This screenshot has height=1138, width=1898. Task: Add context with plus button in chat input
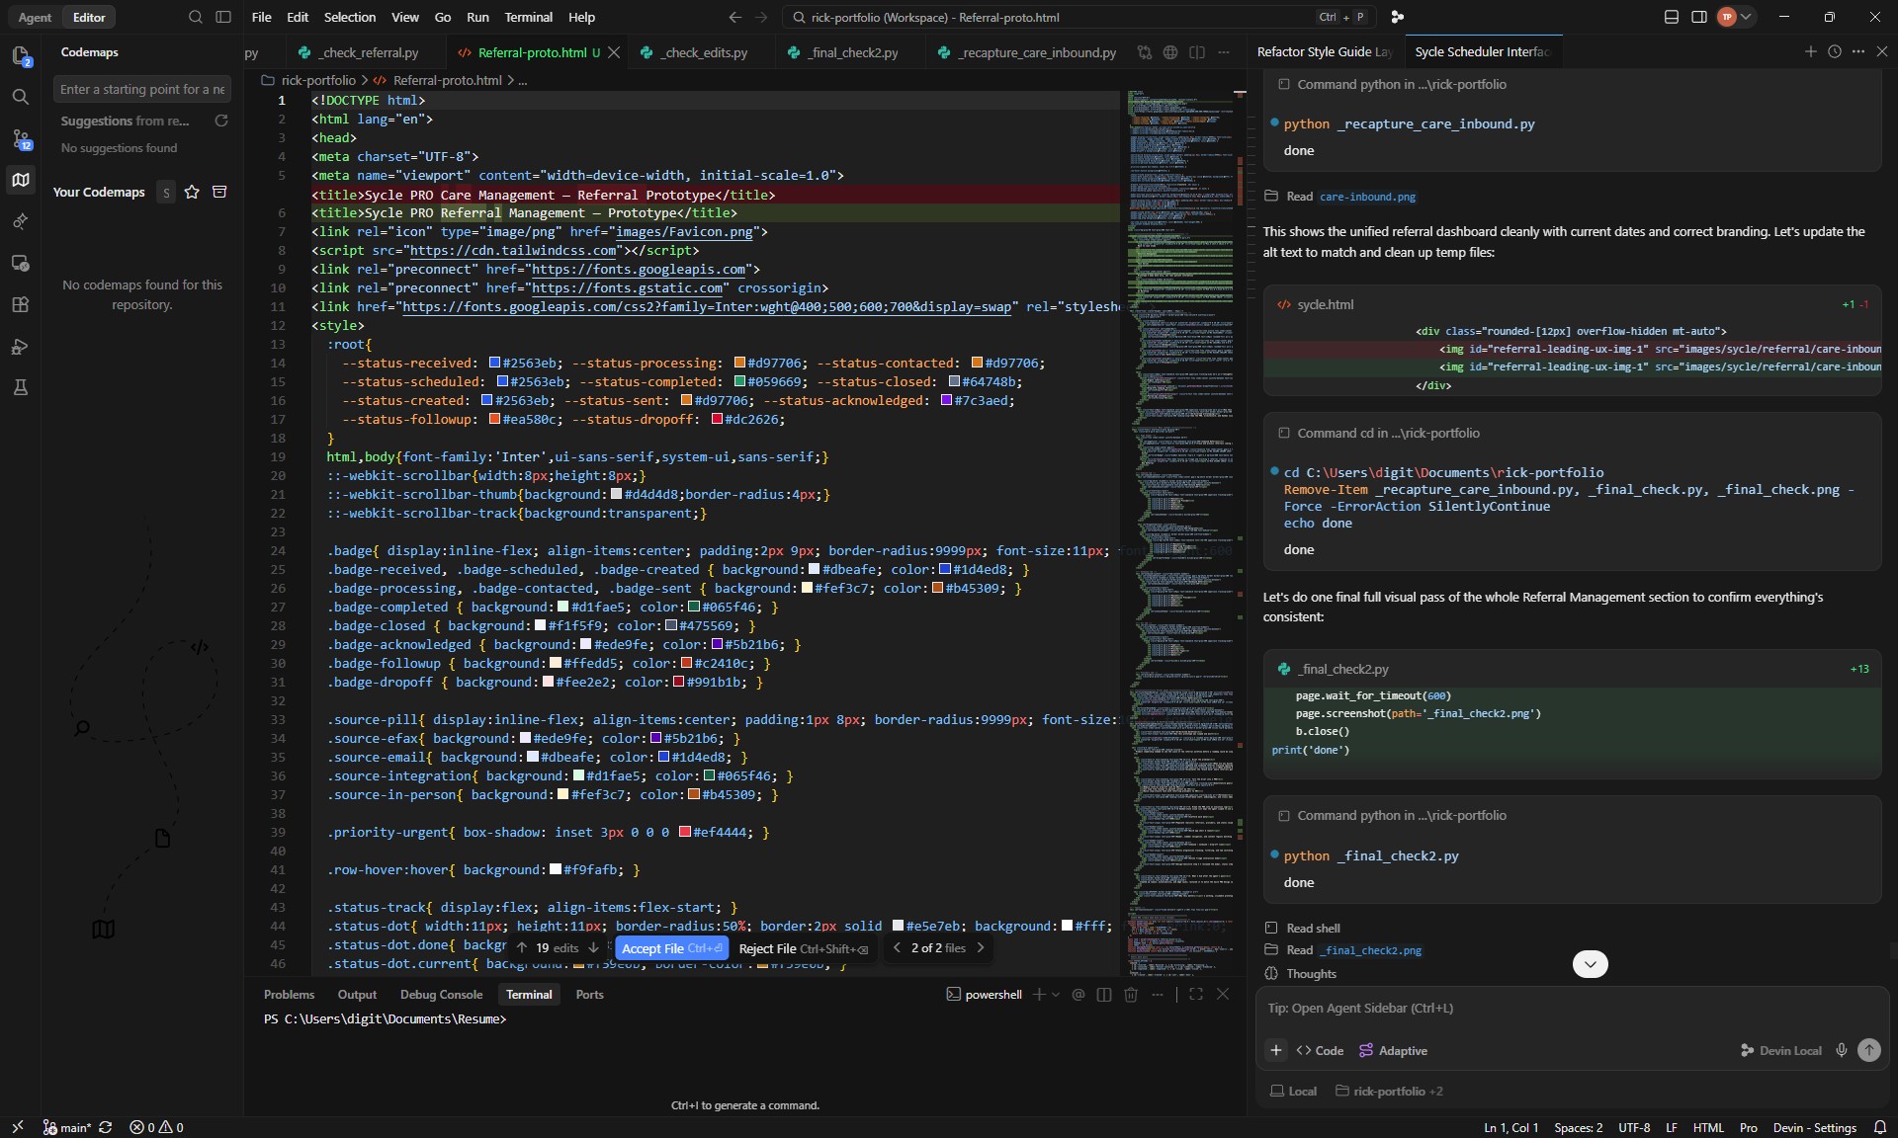coord(1275,1050)
